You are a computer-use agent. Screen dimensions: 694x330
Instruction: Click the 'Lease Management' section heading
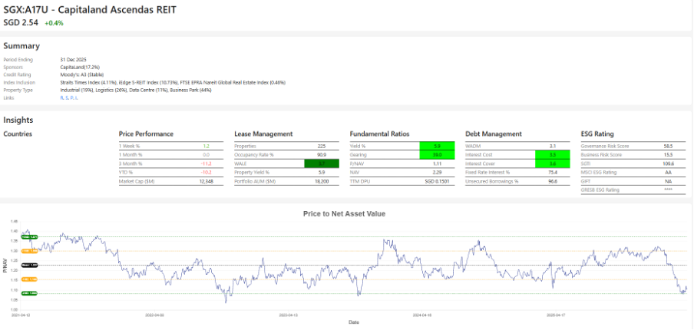click(263, 134)
